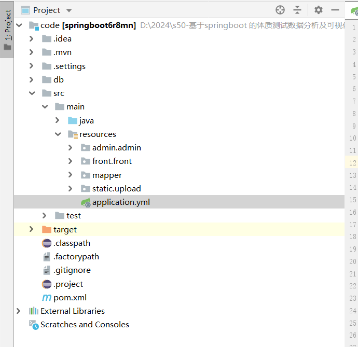Click the locate/select opened file target icon
Screen dimensions: 358x347
[280, 10]
